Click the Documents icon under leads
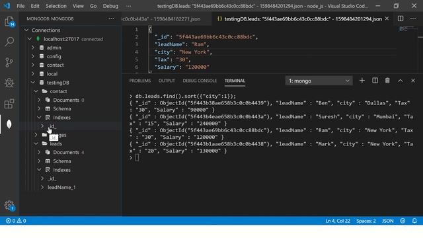This screenshot has width=423, height=238. (x=48, y=152)
